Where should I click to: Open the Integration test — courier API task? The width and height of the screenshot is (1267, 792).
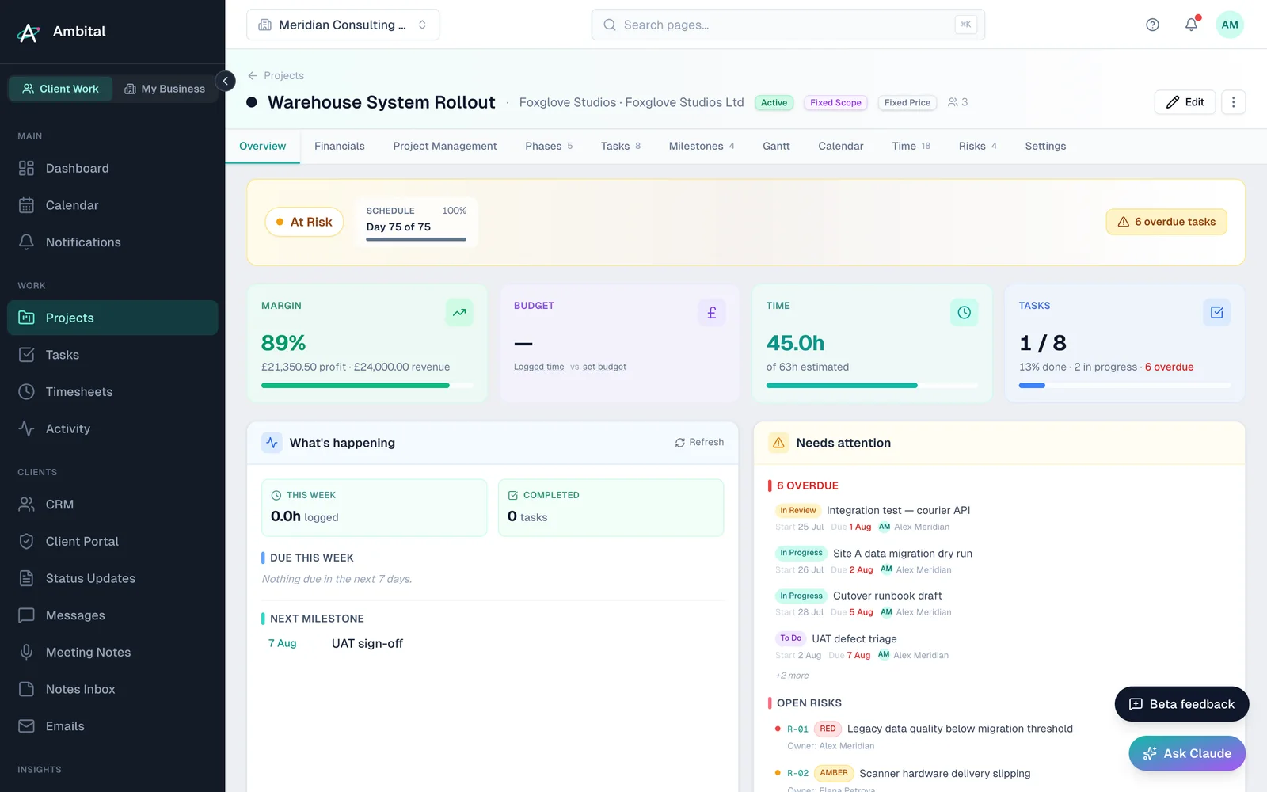point(898,510)
